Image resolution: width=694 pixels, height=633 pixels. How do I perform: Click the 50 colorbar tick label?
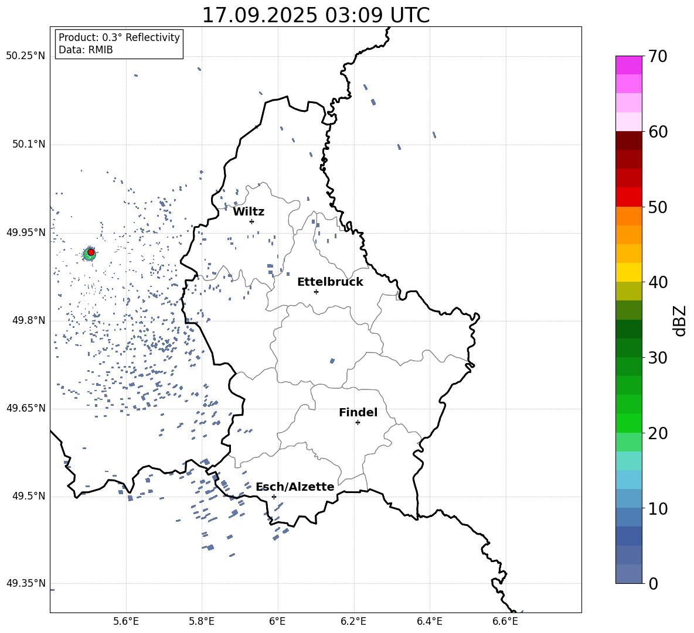click(x=658, y=207)
